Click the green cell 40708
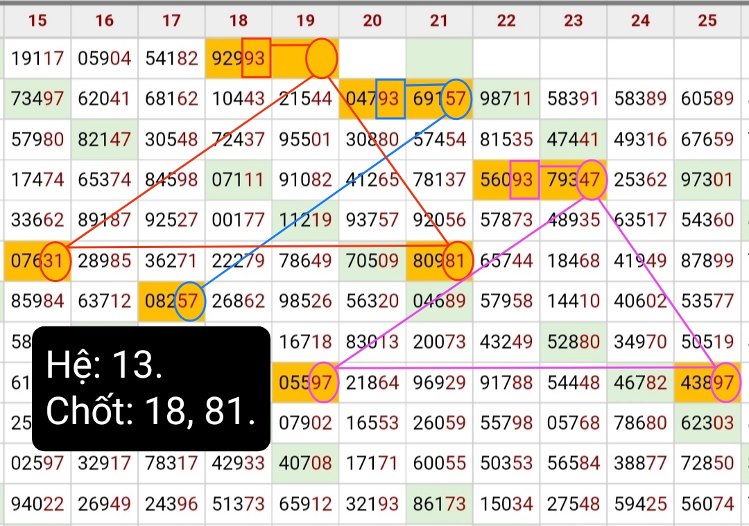Screen dimensions: 749x526 point(305,464)
